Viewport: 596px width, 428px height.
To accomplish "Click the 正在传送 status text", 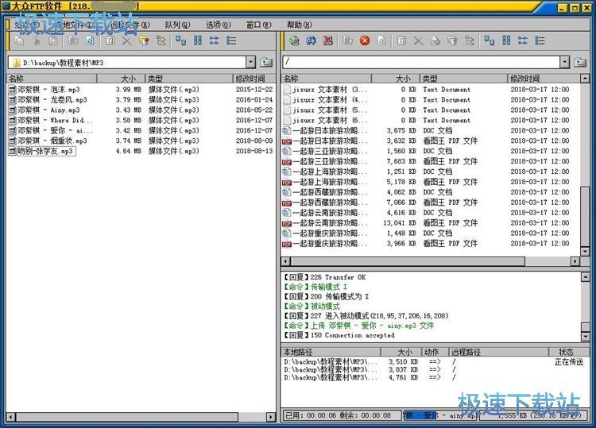I will point(569,362).
